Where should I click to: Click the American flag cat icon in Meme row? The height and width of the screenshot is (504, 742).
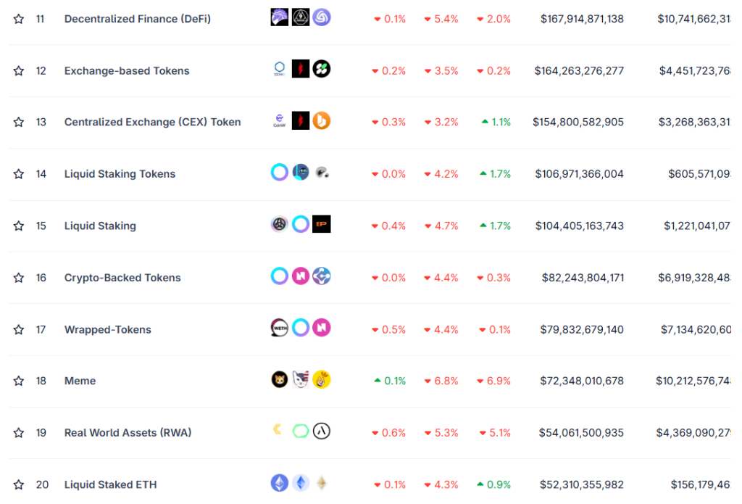coord(301,380)
